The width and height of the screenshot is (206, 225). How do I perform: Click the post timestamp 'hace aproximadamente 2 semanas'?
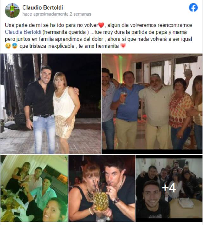[x=57, y=14]
